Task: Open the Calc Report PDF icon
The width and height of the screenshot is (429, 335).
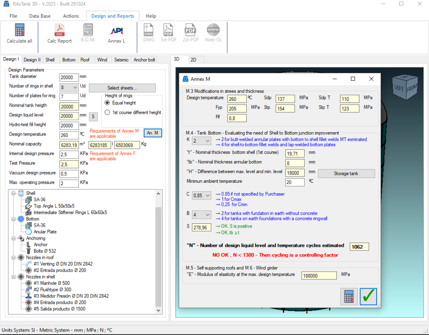Action: (x=59, y=30)
